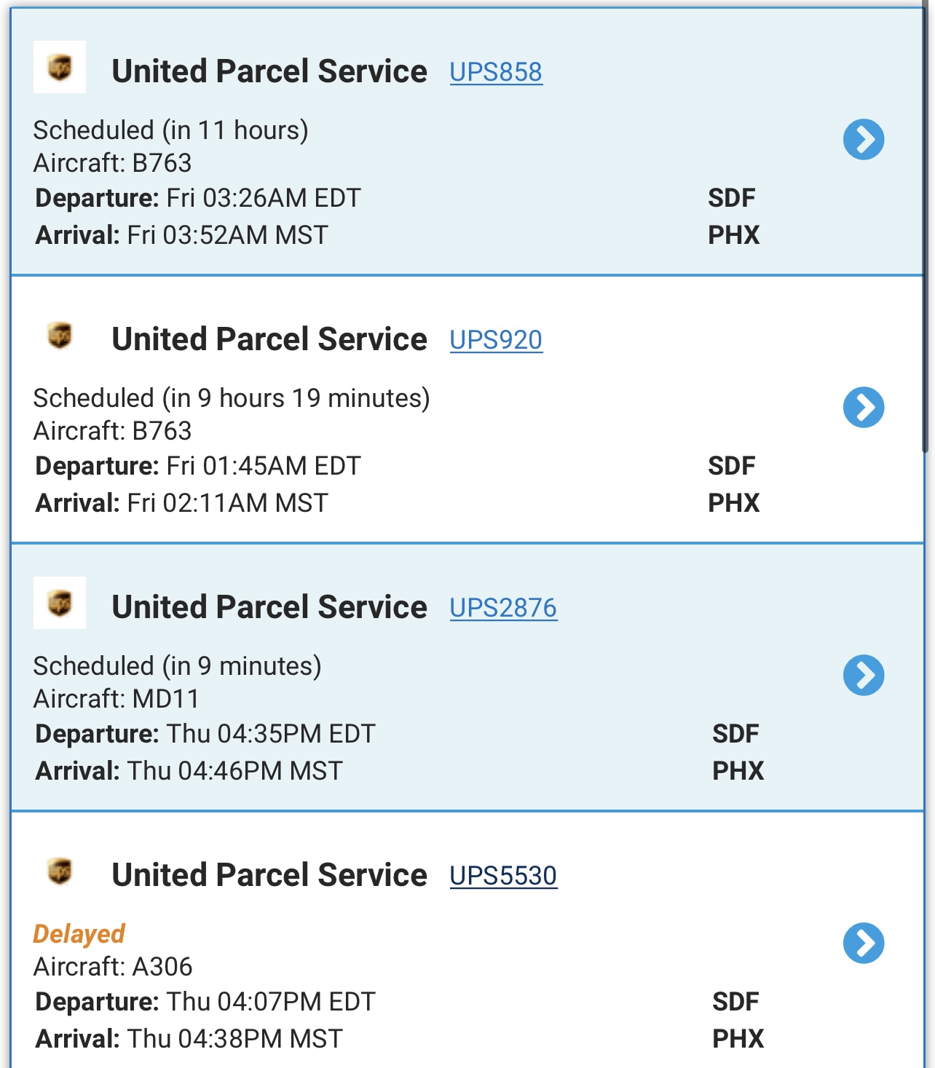Select the Delayed status label
The width and height of the screenshot is (935, 1068).
click(x=79, y=934)
